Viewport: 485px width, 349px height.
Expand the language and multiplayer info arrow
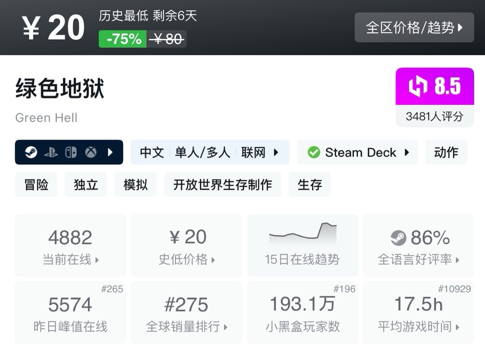point(276,153)
